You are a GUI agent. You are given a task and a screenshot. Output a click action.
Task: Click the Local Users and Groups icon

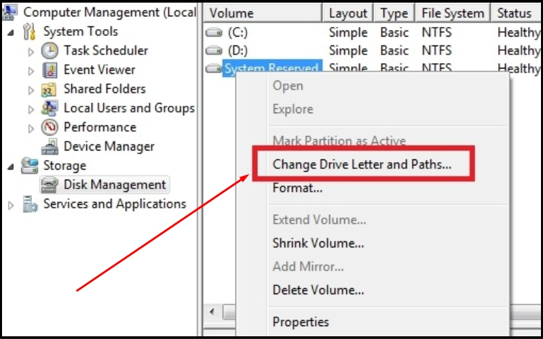(x=50, y=108)
